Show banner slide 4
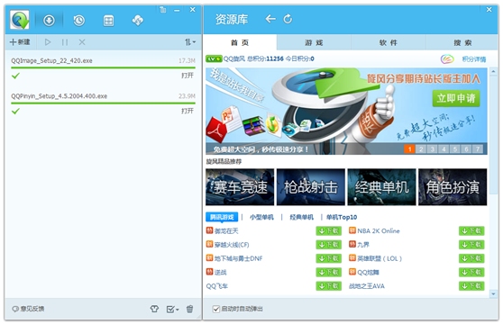Image resolution: width=503 pixels, height=324 pixels. coord(444,148)
